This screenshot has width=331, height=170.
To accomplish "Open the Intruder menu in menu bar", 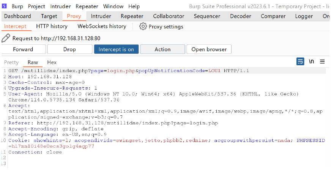I will 60,6.
